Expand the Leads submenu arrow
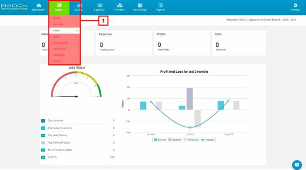Screen dimensions: 306x170 (x=77, y=31)
